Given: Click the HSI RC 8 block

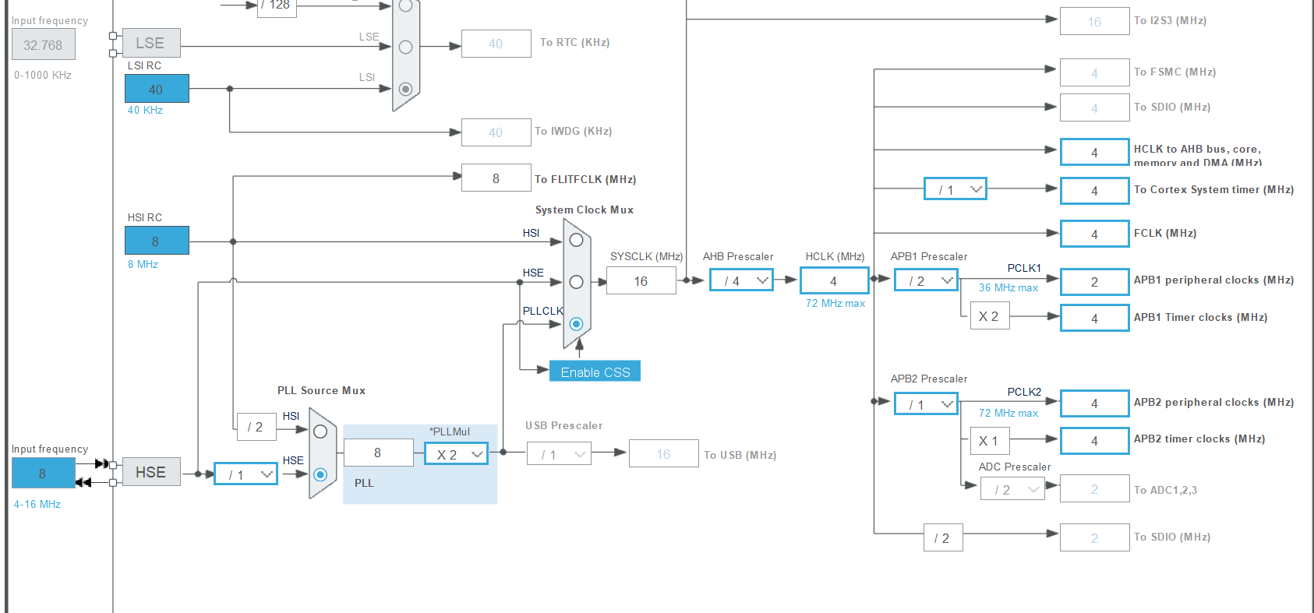Looking at the screenshot, I should tap(157, 241).
